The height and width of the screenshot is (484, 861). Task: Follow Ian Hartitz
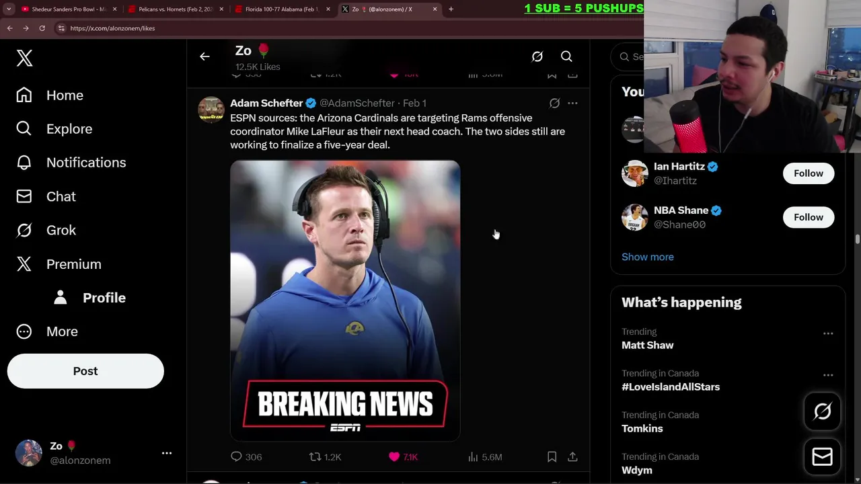pyautogui.click(x=808, y=173)
